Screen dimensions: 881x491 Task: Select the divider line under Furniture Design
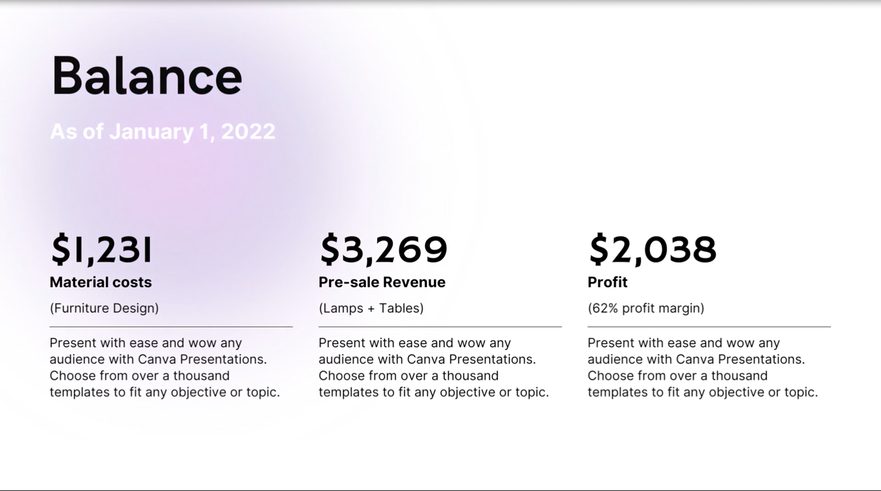pyautogui.click(x=171, y=327)
